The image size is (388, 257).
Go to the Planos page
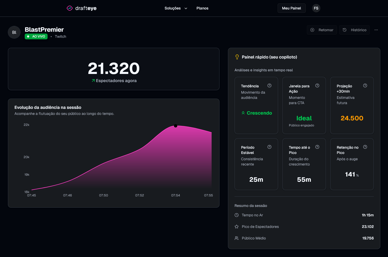[202, 8]
